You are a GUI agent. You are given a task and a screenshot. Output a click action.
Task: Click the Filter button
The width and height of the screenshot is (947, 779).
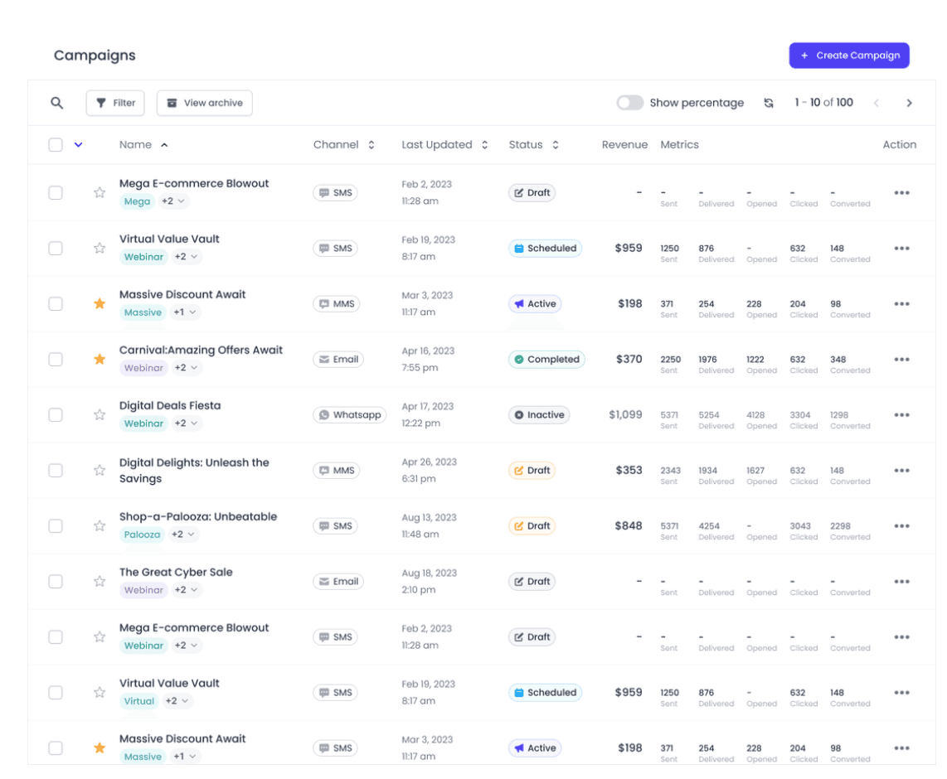point(115,103)
